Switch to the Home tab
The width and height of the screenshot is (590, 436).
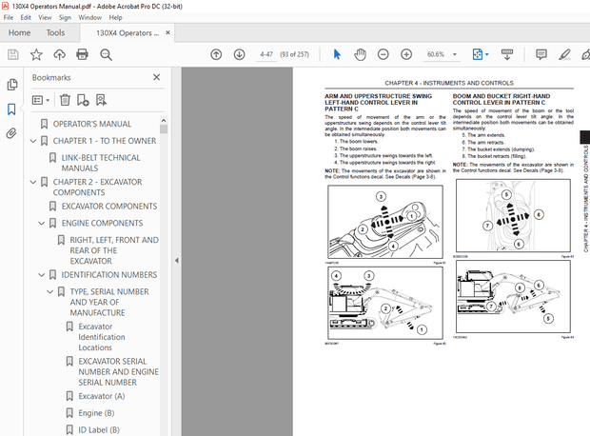tap(20, 32)
